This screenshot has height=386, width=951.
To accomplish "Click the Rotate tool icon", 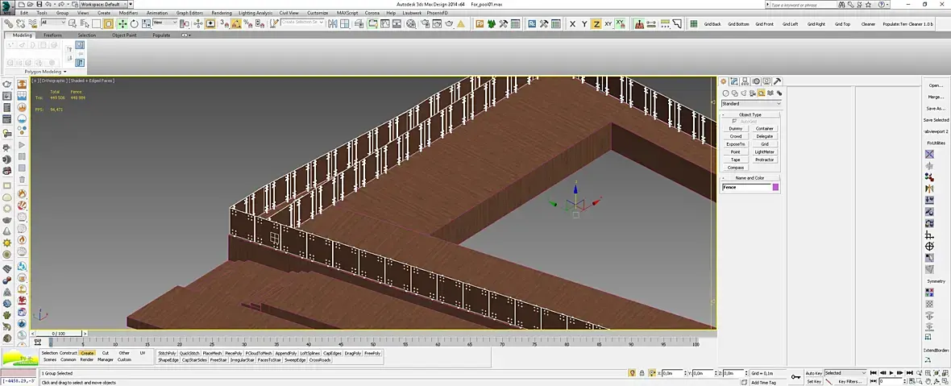I will coord(133,24).
